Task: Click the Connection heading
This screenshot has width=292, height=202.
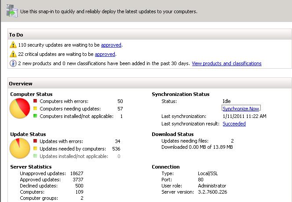Action: pos(166,167)
